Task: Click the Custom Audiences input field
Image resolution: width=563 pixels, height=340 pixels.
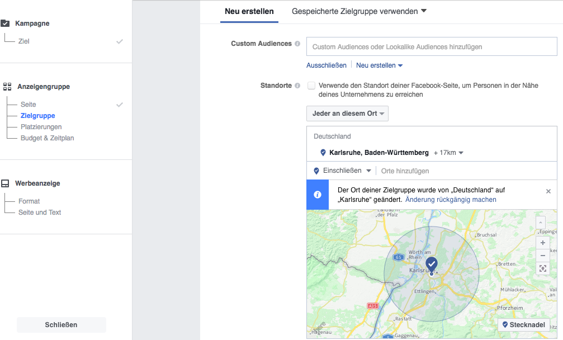Action: coord(432,46)
